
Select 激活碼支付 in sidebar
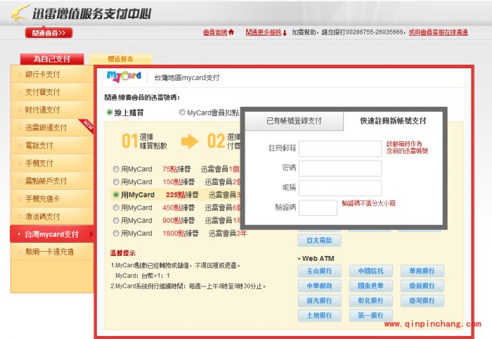pos(52,216)
